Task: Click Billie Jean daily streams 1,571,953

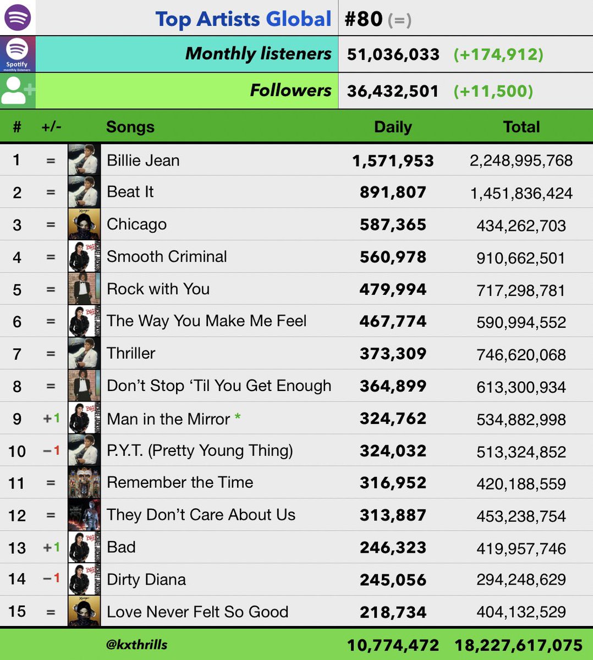Action: pyautogui.click(x=393, y=161)
